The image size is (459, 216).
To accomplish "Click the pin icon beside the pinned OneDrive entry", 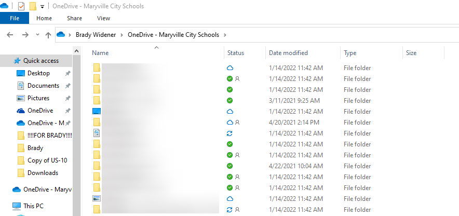I will [67, 111].
